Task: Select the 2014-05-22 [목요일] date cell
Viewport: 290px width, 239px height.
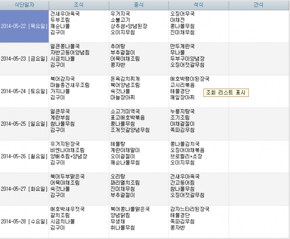Action: (x=24, y=26)
